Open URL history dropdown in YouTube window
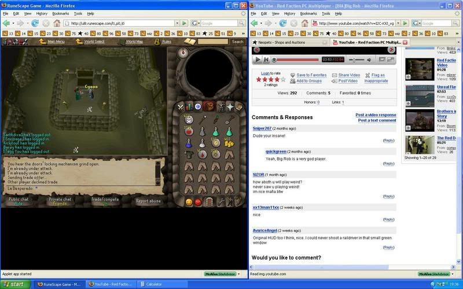This screenshot has height=289, width=463. (398, 23)
